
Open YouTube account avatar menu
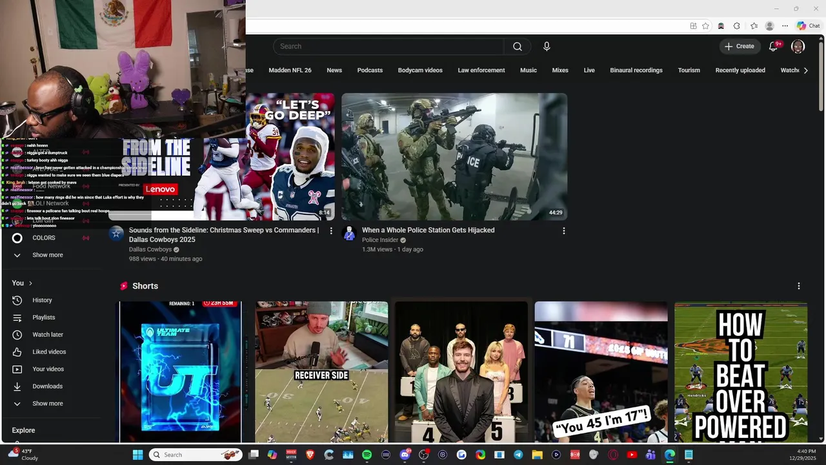click(x=798, y=46)
